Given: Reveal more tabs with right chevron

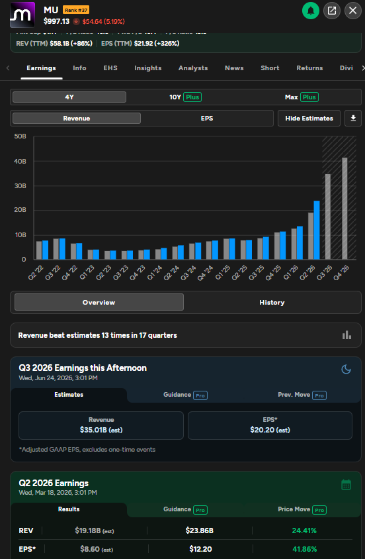Looking at the screenshot, I should (x=362, y=68).
